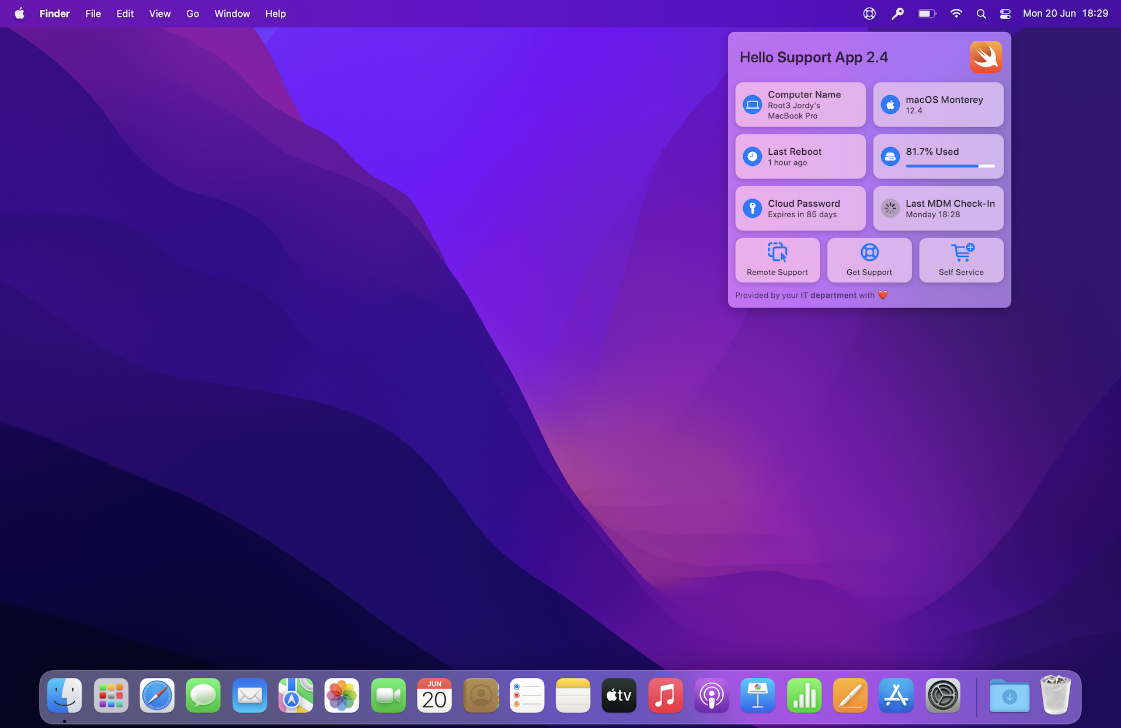Check the battery status icon
Image resolution: width=1121 pixels, height=728 pixels.
click(x=927, y=13)
